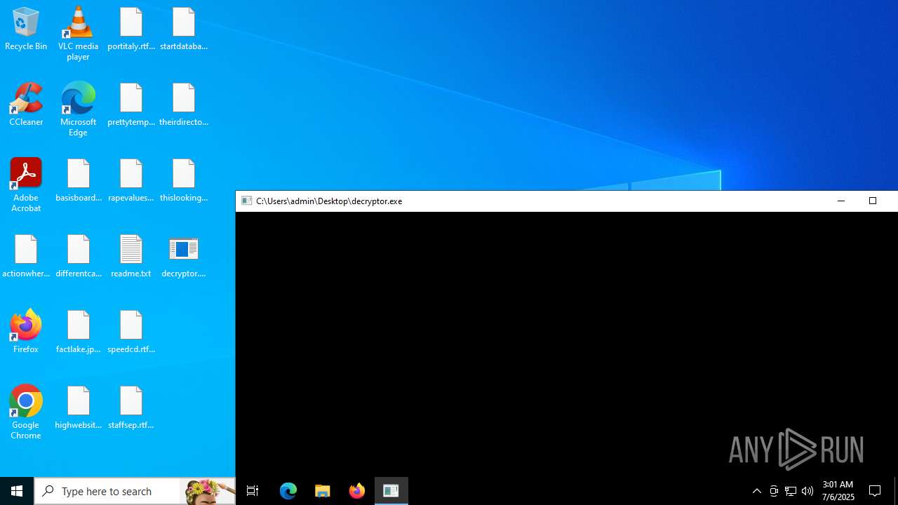898x505 pixels.
Task: Select the highwebsit... file icon
Action: [79, 408]
